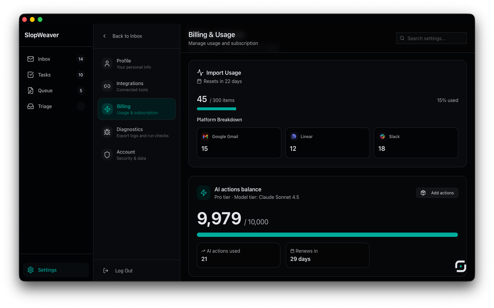Click the back arrow chevron icon
The width and height of the screenshot is (494, 308).
105,36
